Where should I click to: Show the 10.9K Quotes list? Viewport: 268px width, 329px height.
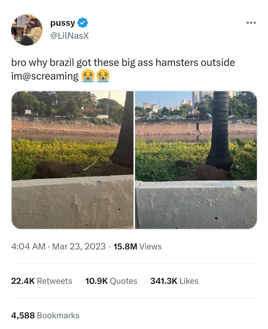[111, 281]
